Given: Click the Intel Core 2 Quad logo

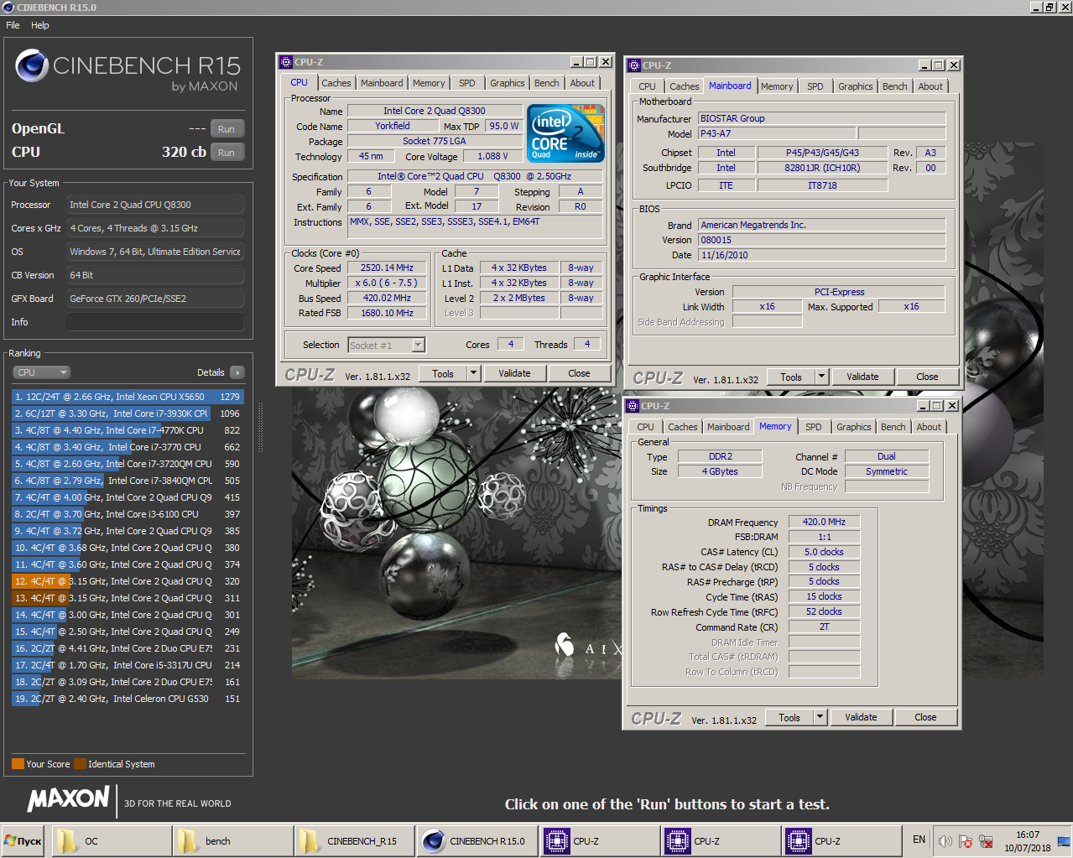Looking at the screenshot, I should [565, 133].
